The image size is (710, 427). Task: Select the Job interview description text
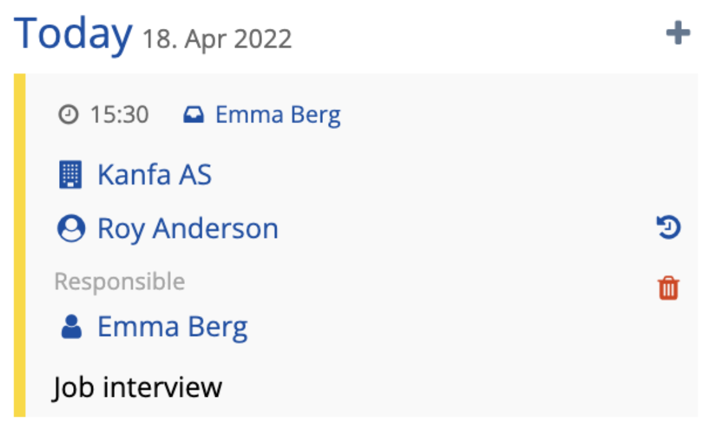[x=137, y=387]
